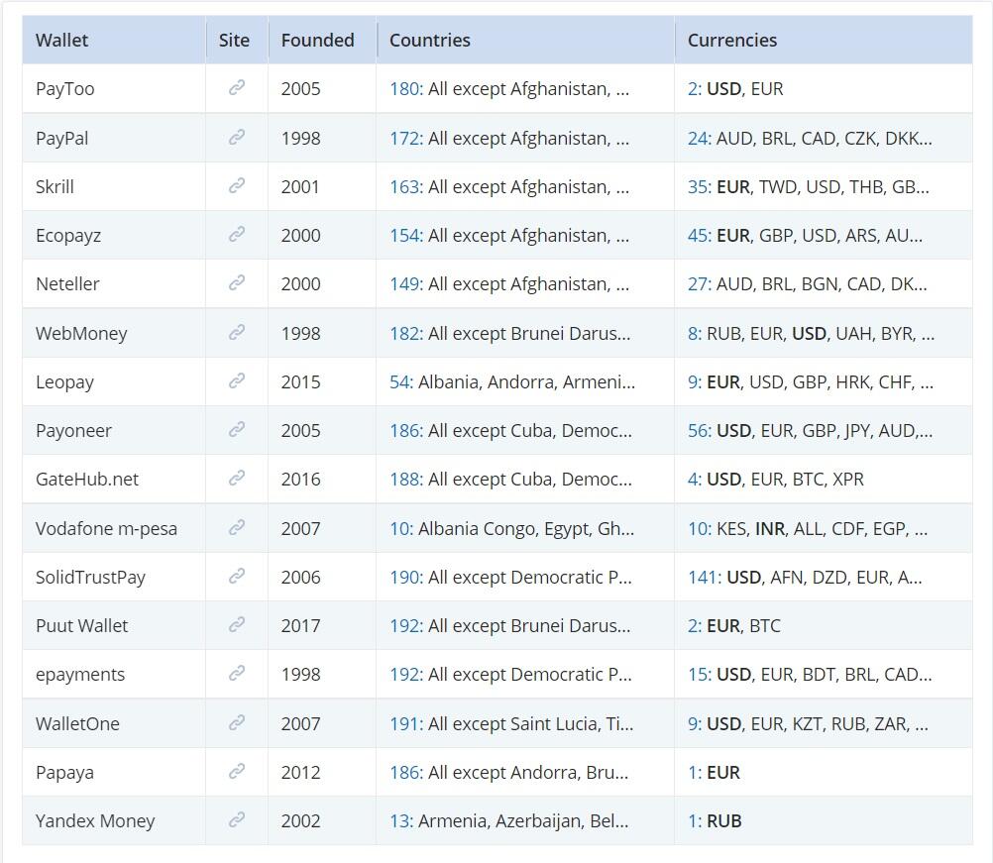The width and height of the screenshot is (993, 863).
Task: Sort table by Site column header
Action: (x=237, y=40)
